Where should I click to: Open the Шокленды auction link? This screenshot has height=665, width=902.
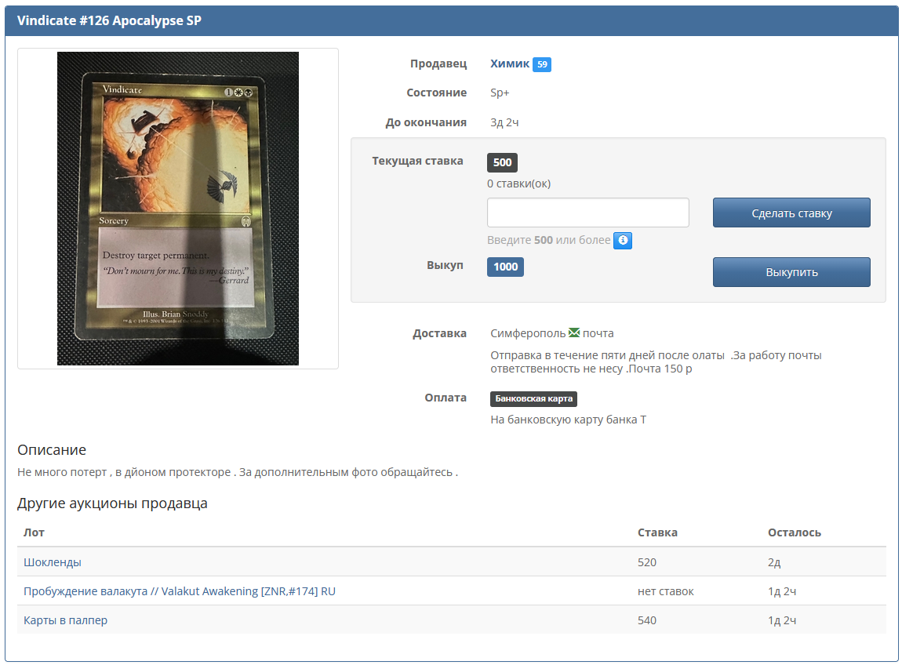[53, 562]
